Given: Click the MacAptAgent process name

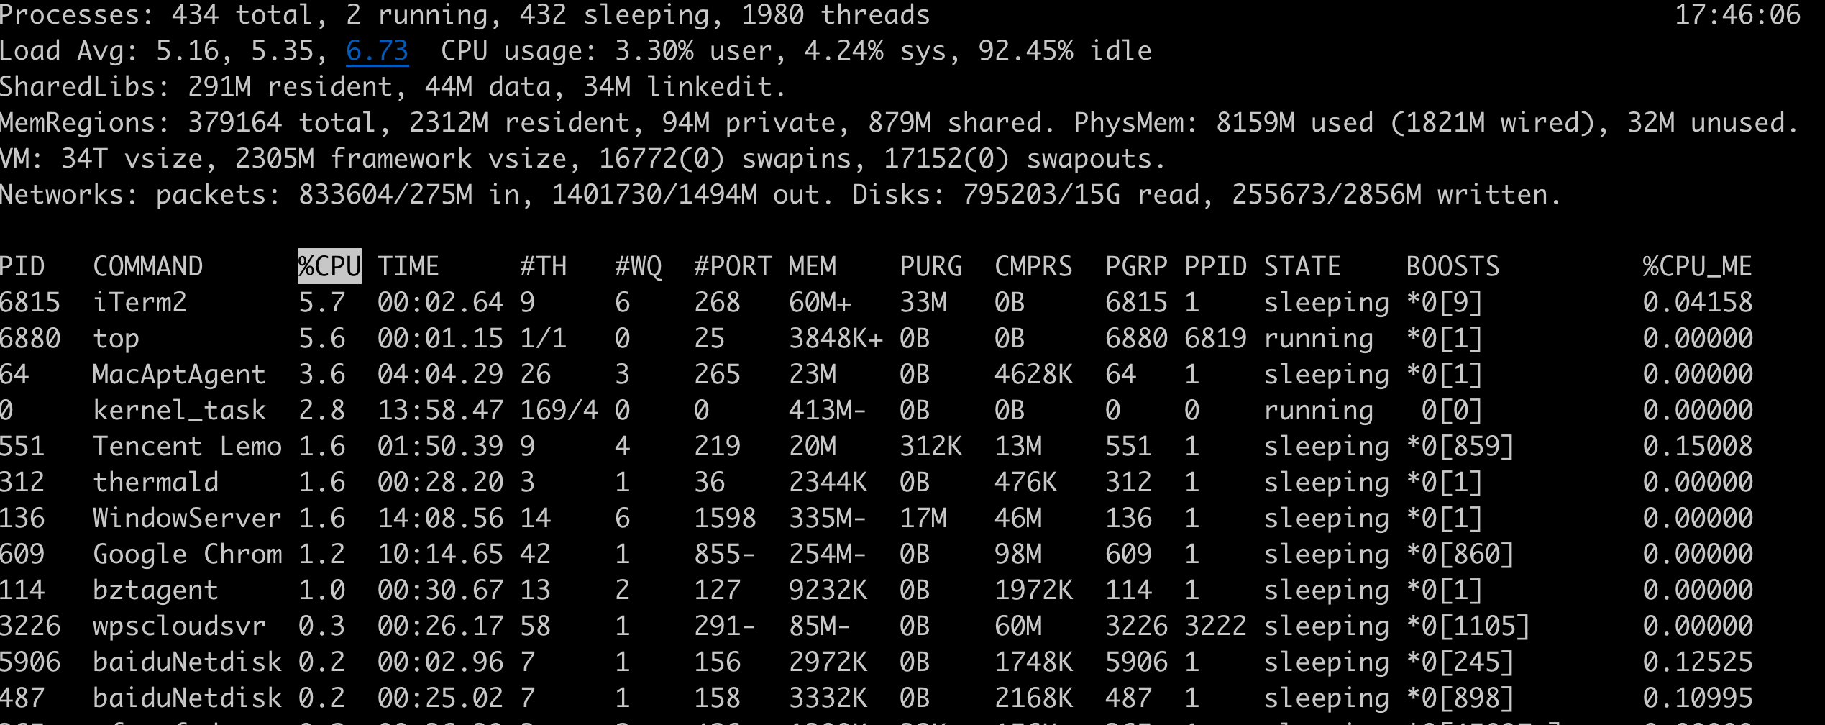Looking at the screenshot, I should (179, 375).
